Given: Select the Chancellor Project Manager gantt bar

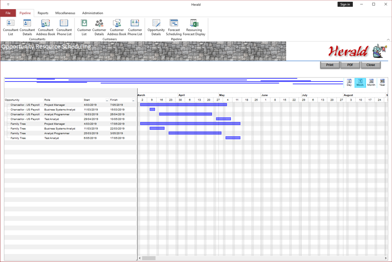Looking at the screenshot, I should [183, 104].
